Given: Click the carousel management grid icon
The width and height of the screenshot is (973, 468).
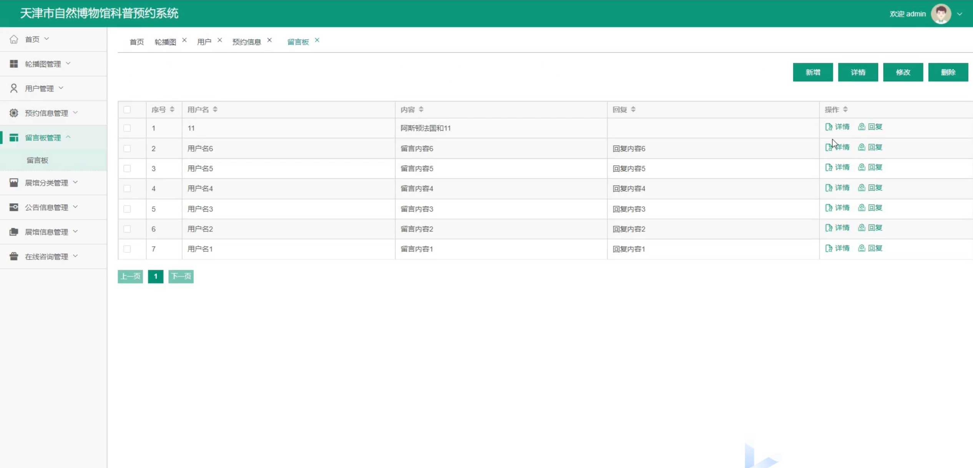Looking at the screenshot, I should (x=14, y=64).
